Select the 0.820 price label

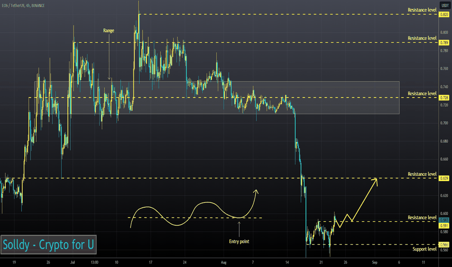[x=444, y=15]
